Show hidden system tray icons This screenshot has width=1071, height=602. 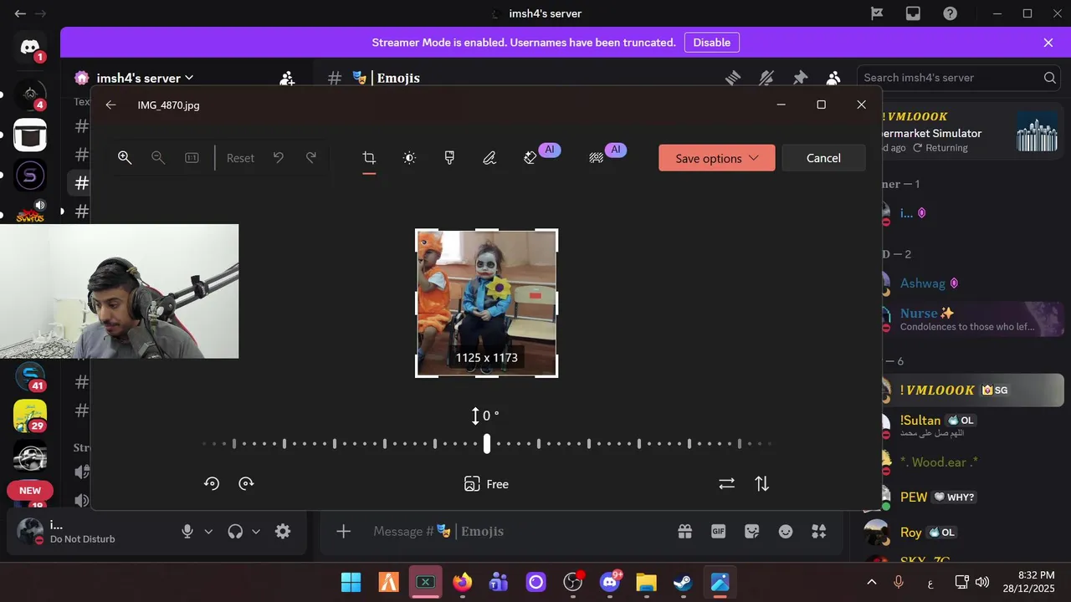click(871, 581)
